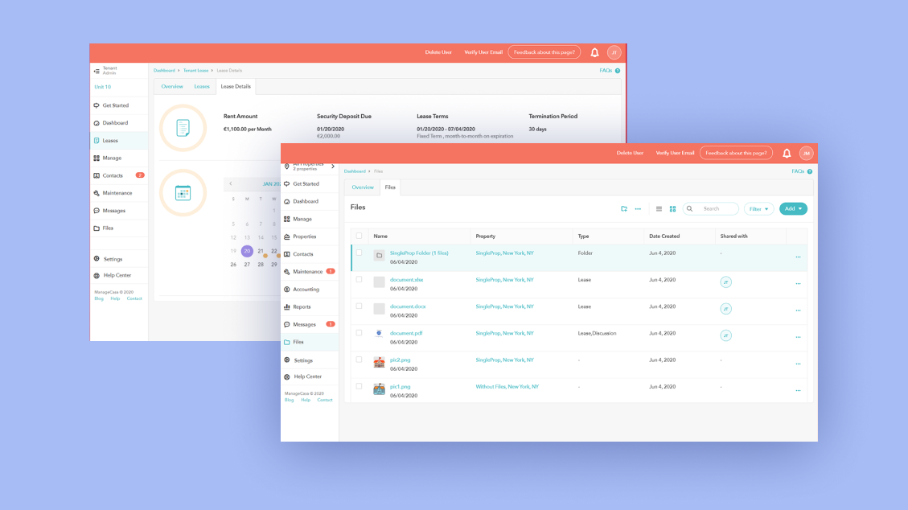Click the new folder icon in the Files toolbar

(624, 209)
